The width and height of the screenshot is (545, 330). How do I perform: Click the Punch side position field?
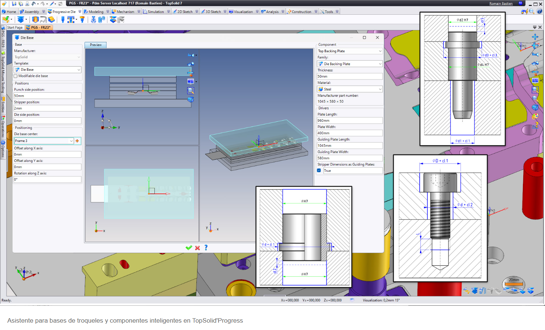pos(47,96)
